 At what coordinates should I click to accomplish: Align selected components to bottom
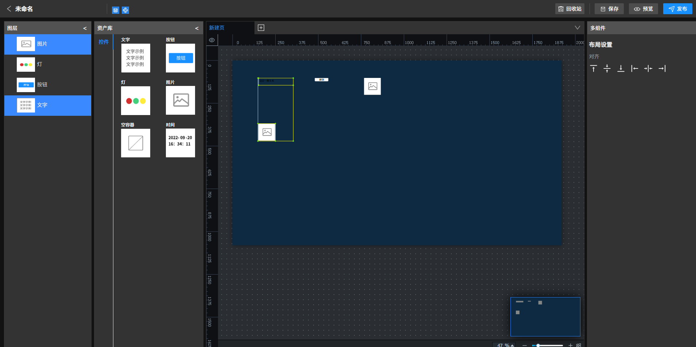(x=621, y=68)
